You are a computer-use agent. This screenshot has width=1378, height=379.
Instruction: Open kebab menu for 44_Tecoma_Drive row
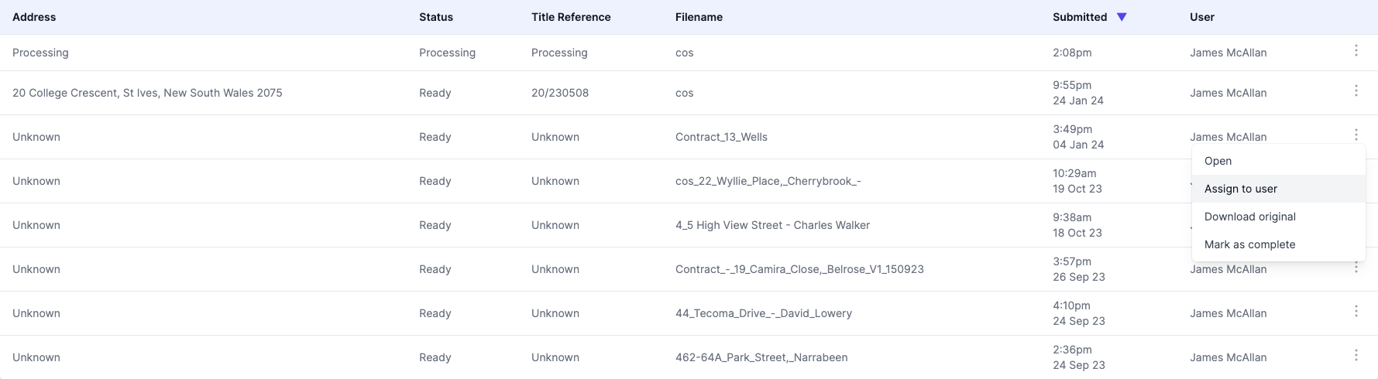click(x=1356, y=311)
